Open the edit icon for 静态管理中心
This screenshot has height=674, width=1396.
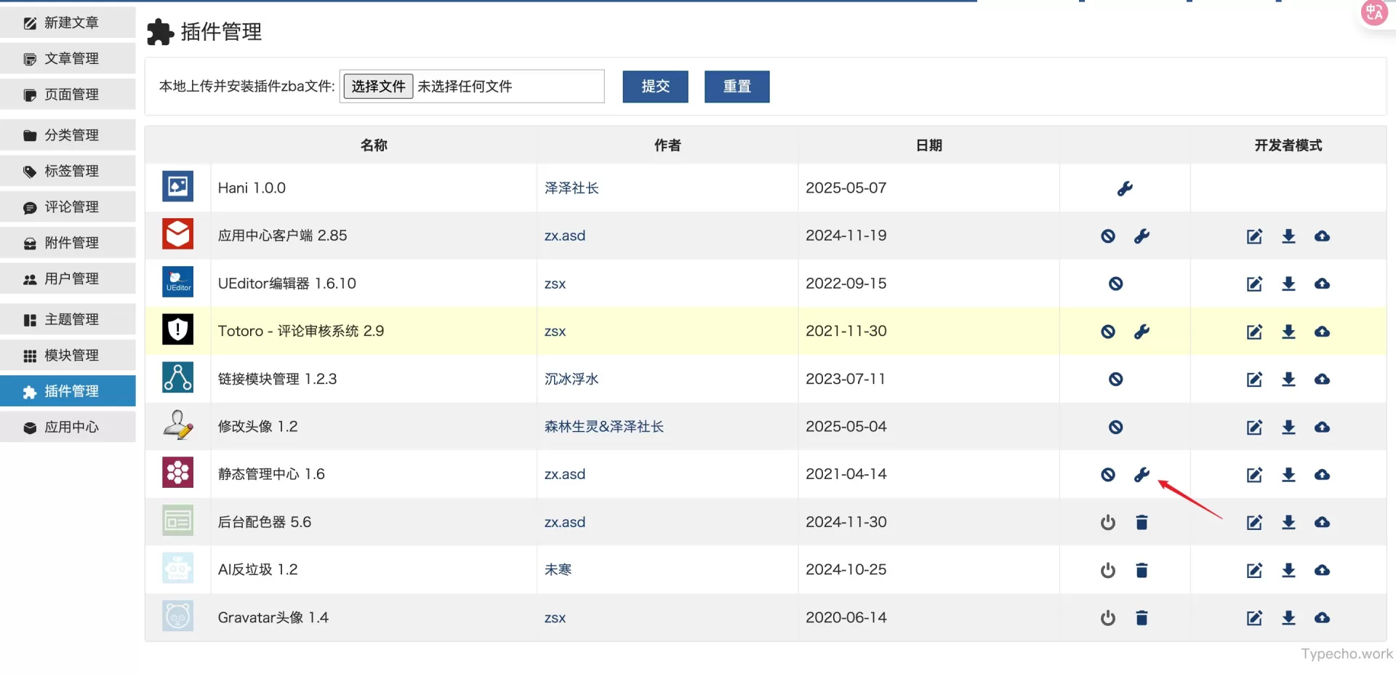tap(1253, 474)
